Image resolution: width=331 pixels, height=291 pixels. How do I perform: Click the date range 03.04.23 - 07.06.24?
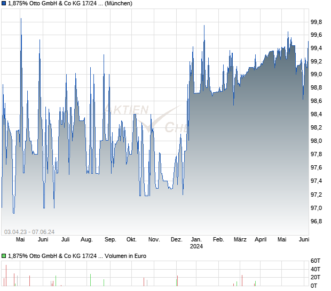click(29, 232)
